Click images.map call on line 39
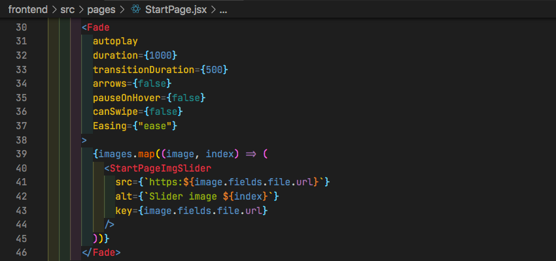This screenshot has width=556, height=261. click(127, 154)
